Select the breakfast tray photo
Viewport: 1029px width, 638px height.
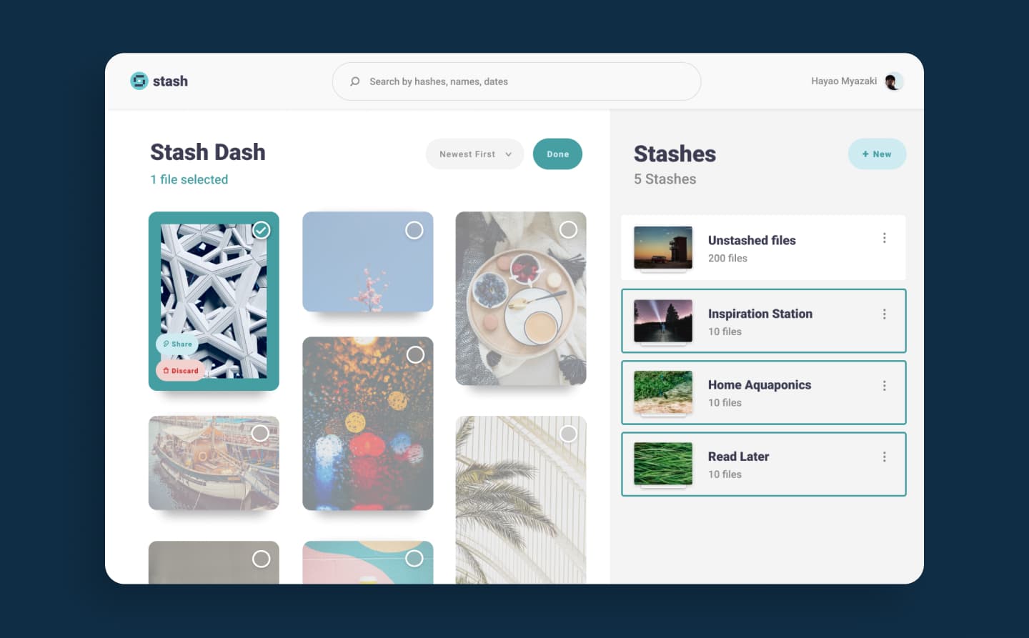click(x=568, y=229)
